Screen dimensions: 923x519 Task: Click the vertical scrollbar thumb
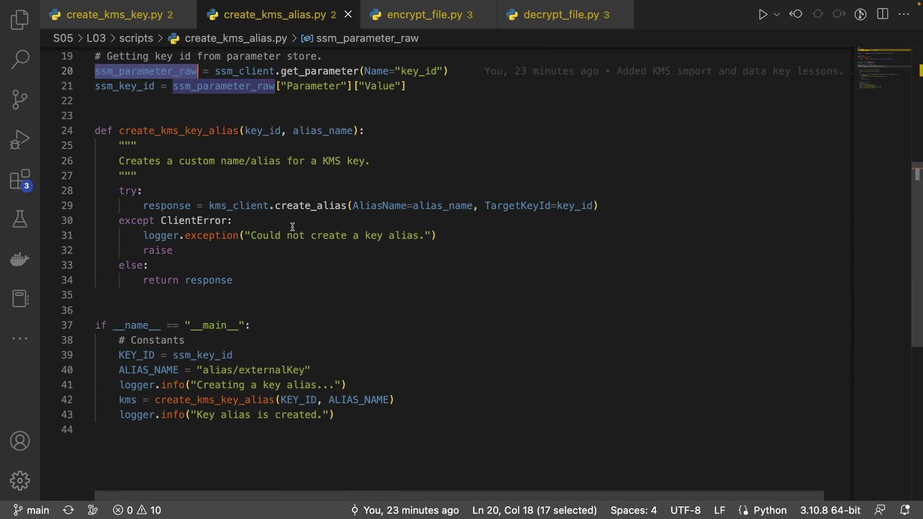pyautogui.click(x=917, y=255)
